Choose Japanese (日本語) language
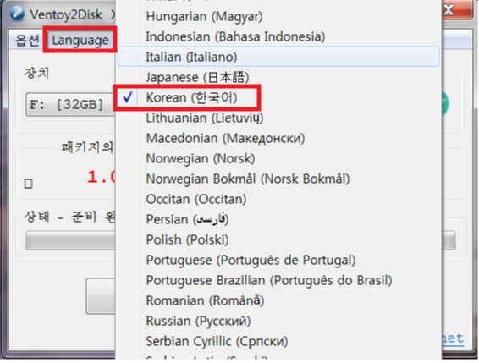 [x=278, y=77]
